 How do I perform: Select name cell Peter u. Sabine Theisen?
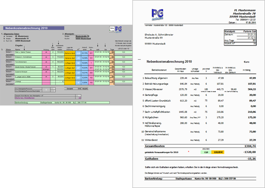click(x=28, y=52)
